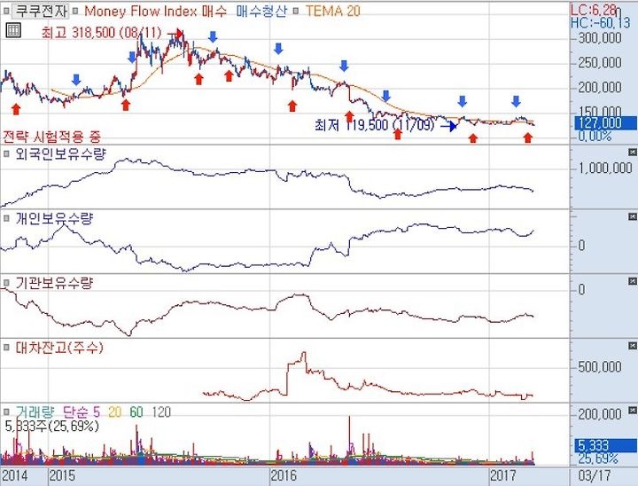
Task: Close the 대차잔고(주수) panel
Action: tap(632, 346)
